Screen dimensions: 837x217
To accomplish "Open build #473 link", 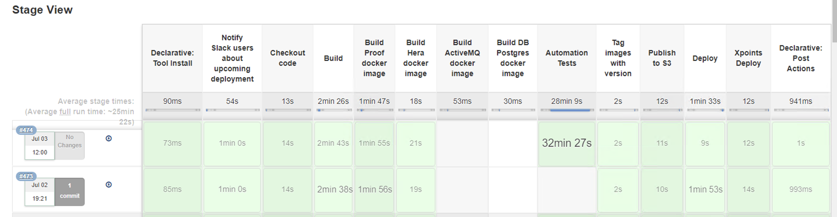I will coord(26,176).
